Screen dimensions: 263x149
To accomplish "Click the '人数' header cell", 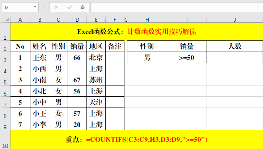I will coord(235,46).
